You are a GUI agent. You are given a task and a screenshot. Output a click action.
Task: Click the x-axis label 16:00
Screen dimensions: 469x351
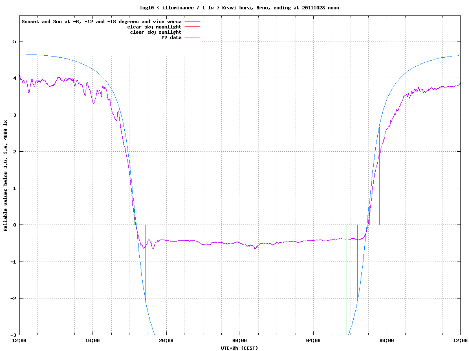click(93, 340)
